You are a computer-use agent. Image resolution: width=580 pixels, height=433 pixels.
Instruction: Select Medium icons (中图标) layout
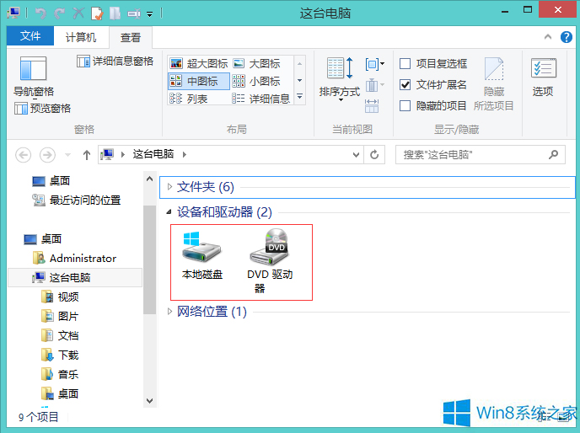199,81
